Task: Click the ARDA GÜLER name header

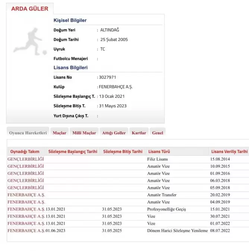Action: click(30, 9)
